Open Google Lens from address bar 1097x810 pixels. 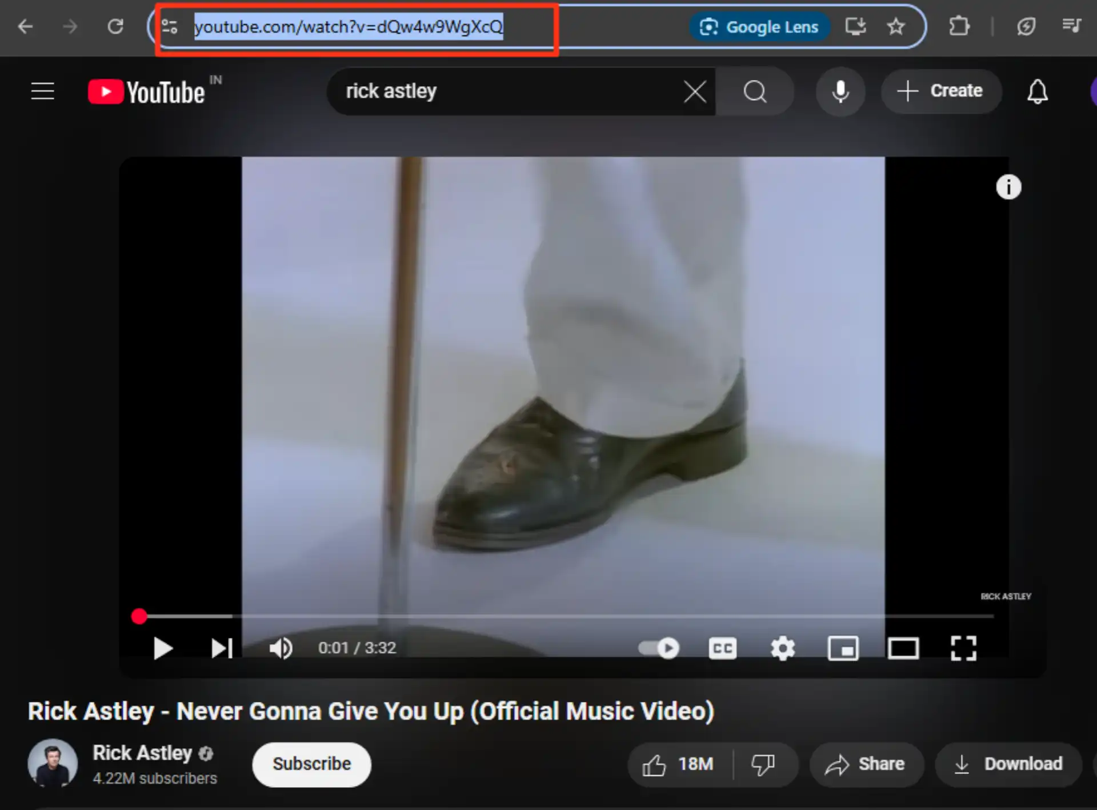pyautogui.click(x=760, y=27)
